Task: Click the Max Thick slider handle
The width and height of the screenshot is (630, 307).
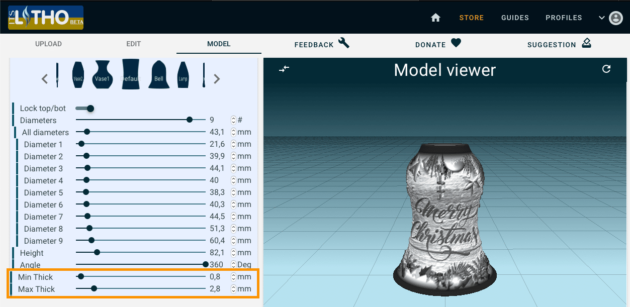Action: 94,288
